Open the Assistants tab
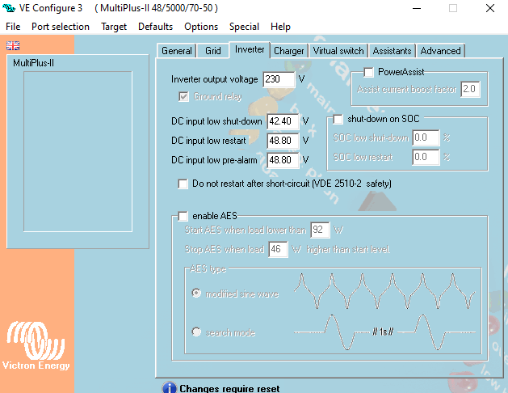Image resolution: width=508 pixels, height=393 pixels. [x=392, y=51]
